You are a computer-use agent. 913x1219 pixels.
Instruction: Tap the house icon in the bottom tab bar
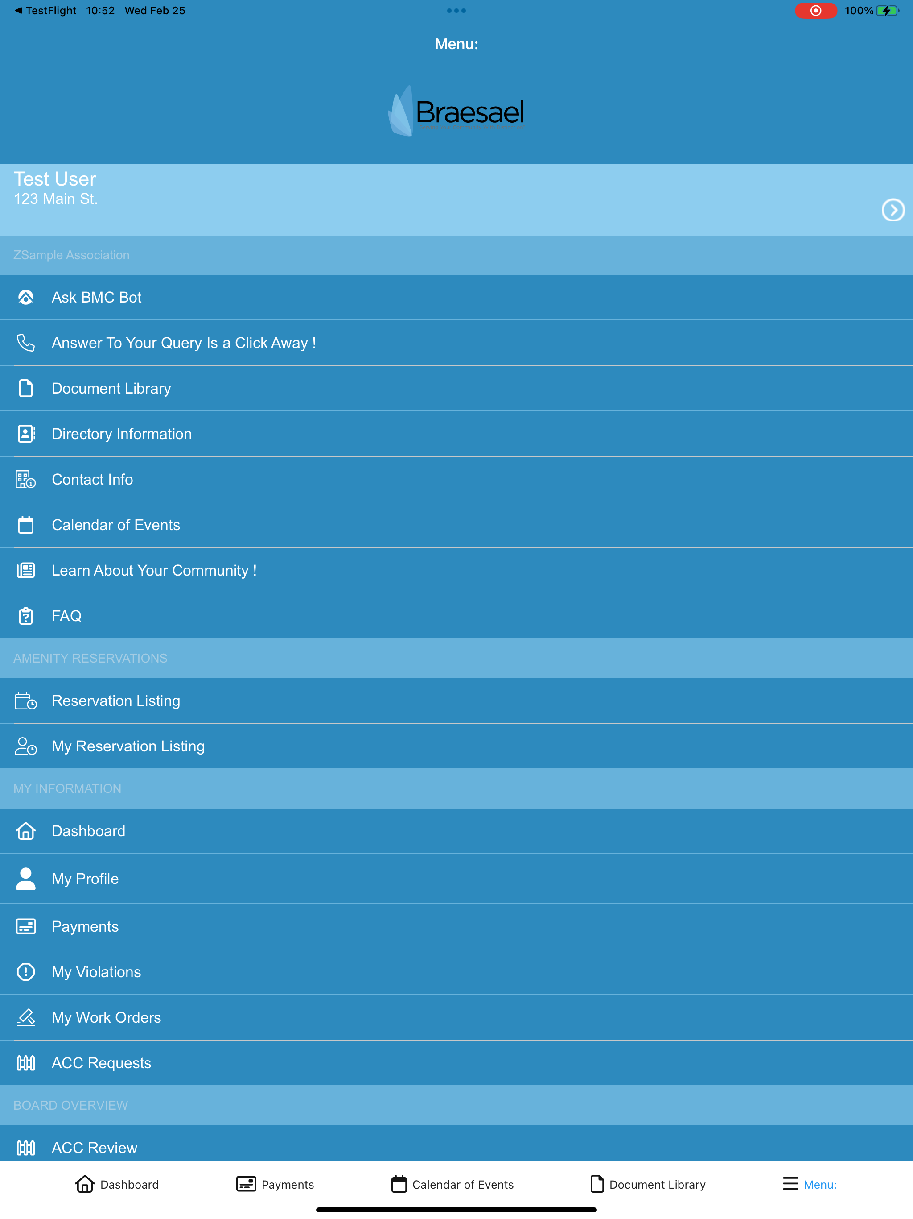85,1184
